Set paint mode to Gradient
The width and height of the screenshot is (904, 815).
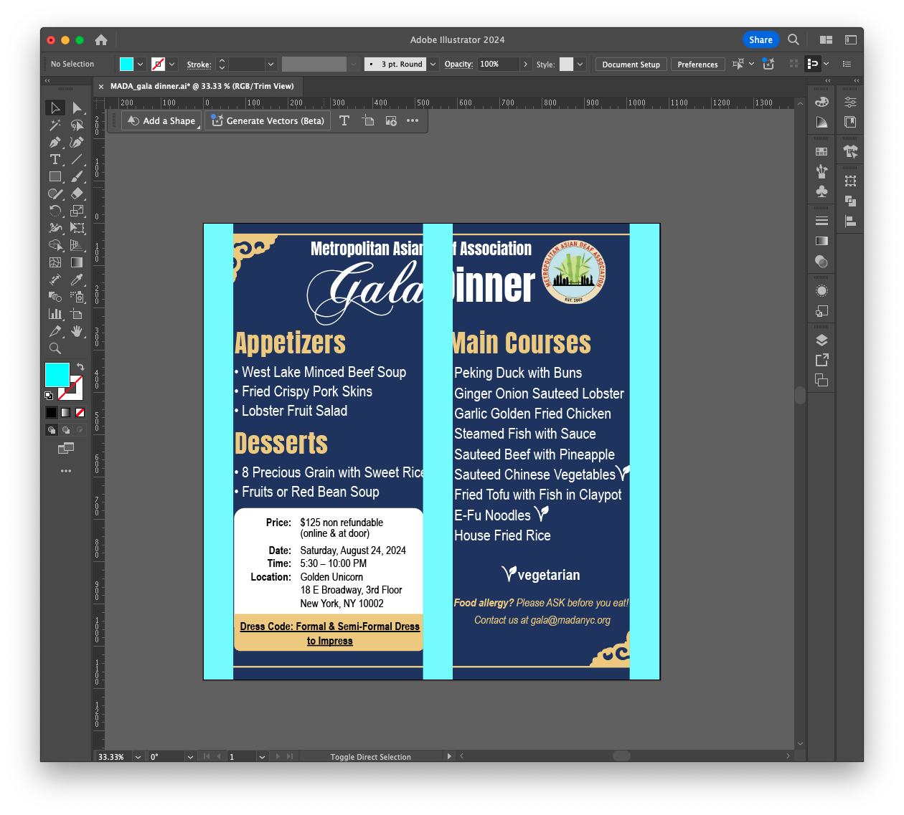(x=66, y=412)
